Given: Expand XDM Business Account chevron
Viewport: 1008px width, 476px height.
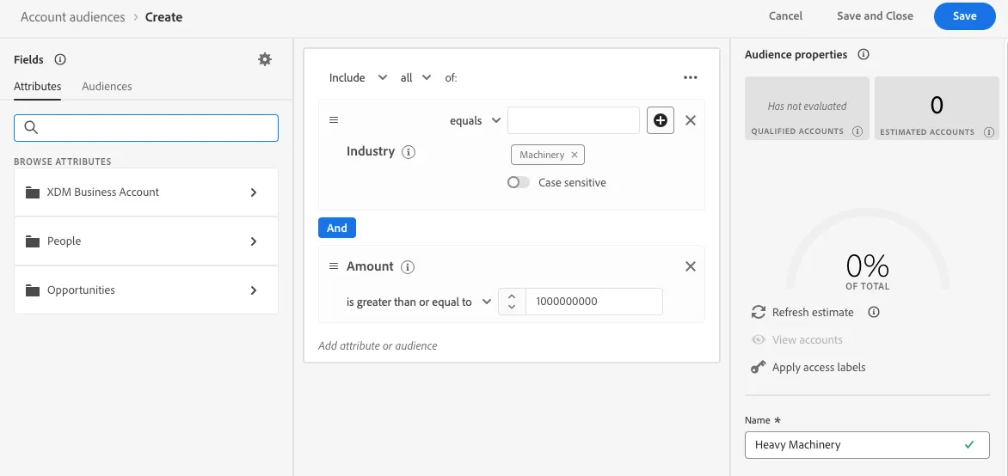Looking at the screenshot, I should tap(254, 192).
